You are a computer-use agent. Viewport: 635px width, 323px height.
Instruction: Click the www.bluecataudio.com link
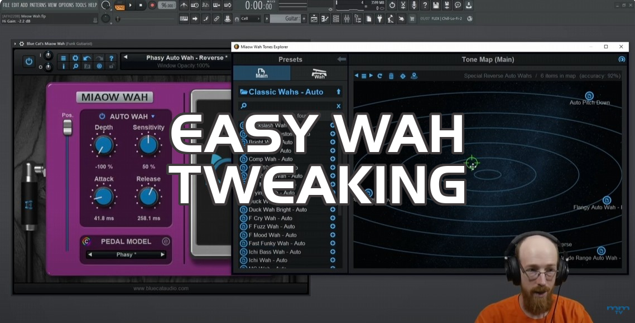161,288
